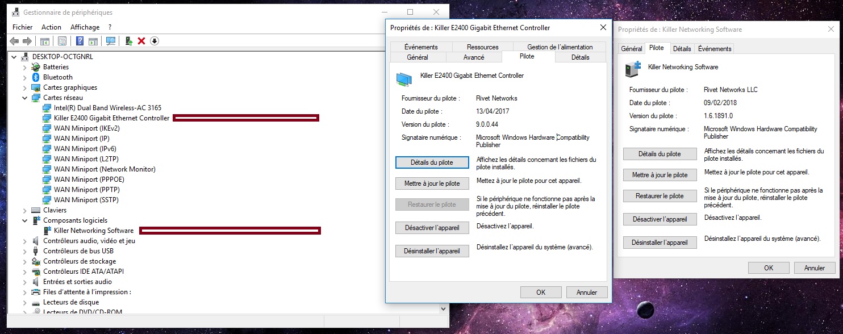Screen dimensions: 843x334
Task: Expand Contrôleurs audio, vidéo et jeu
Action: [24, 241]
